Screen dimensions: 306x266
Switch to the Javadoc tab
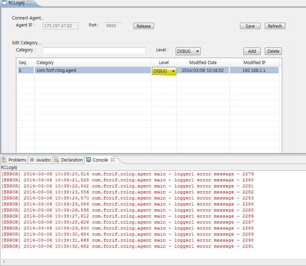click(x=40, y=160)
